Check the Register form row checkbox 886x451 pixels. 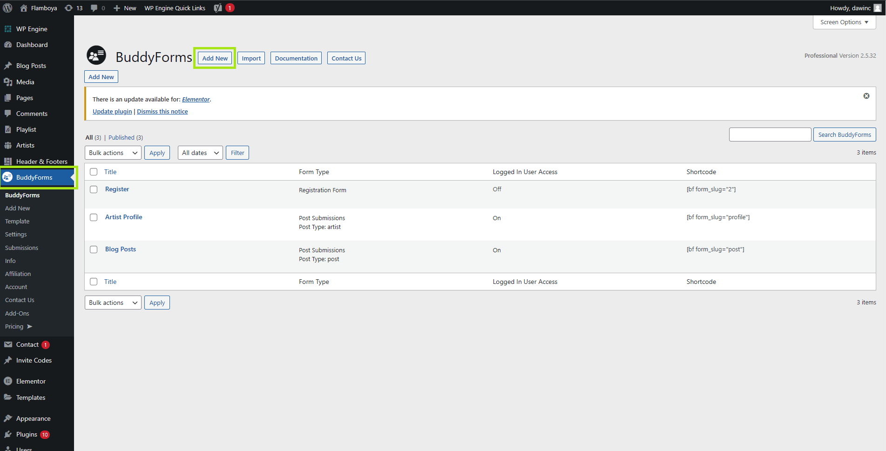point(94,189)
